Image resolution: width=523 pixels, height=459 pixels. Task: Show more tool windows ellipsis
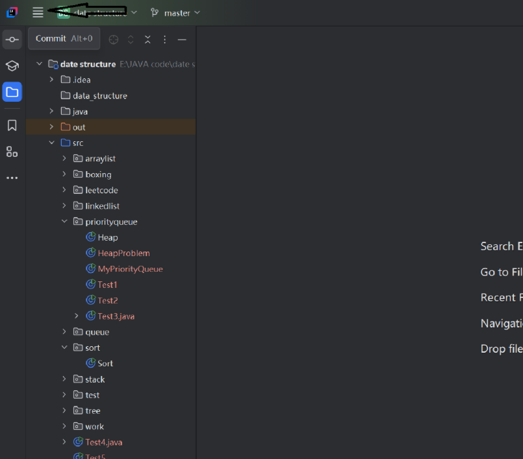12,178
